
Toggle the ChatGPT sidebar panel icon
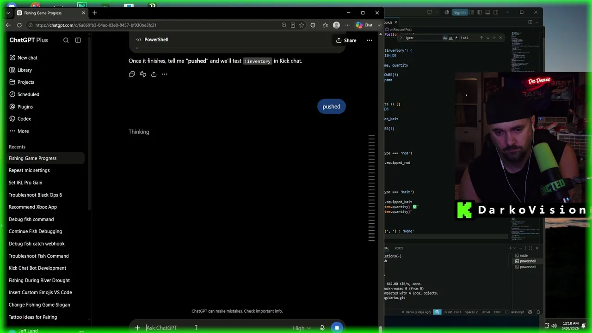click(78, 40)
